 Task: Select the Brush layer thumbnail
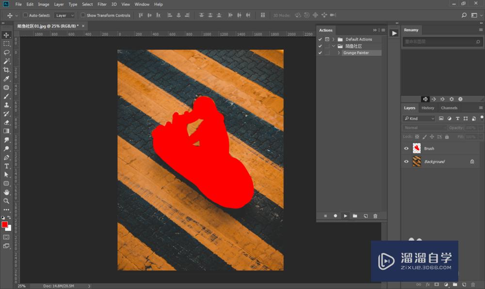(x=417, y=149)
